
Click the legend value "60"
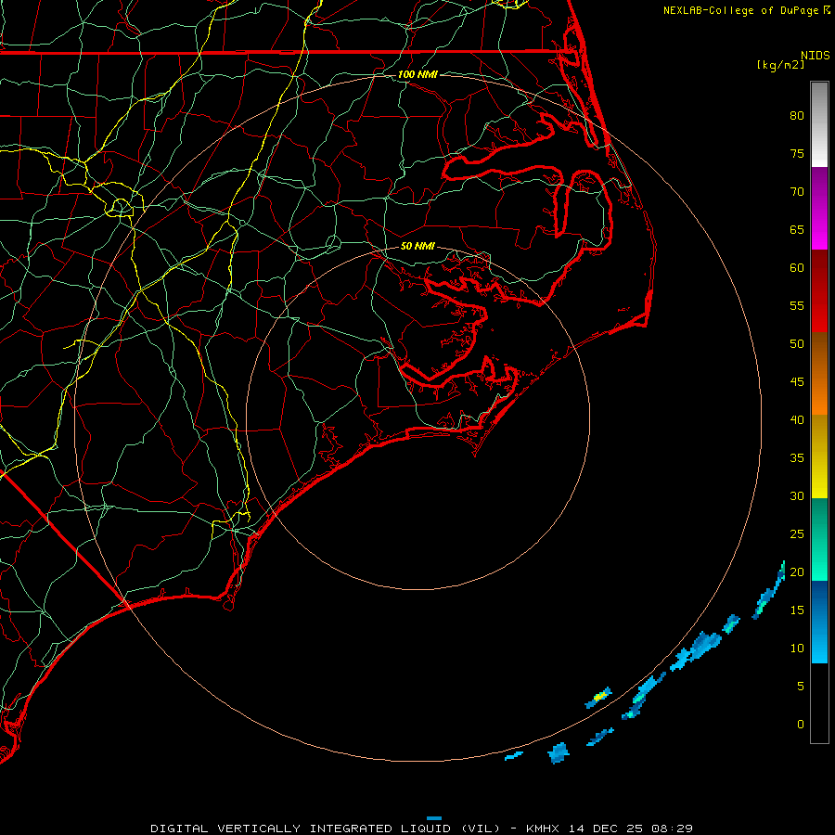coord(797,268)
